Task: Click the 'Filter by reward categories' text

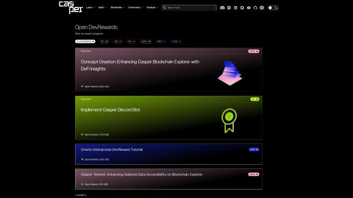Action: click(89, 33)
